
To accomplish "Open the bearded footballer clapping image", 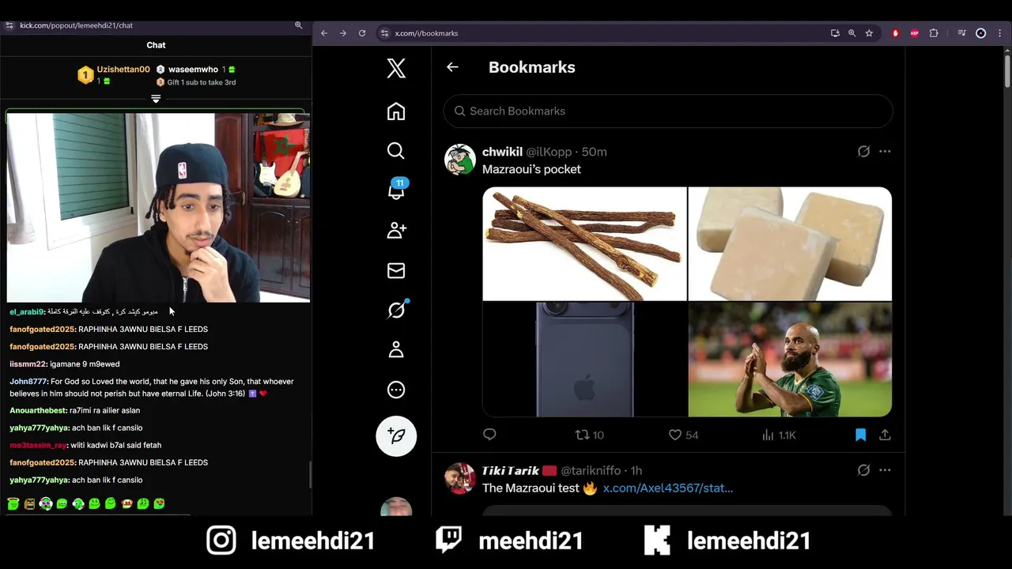I will [790, 360].
